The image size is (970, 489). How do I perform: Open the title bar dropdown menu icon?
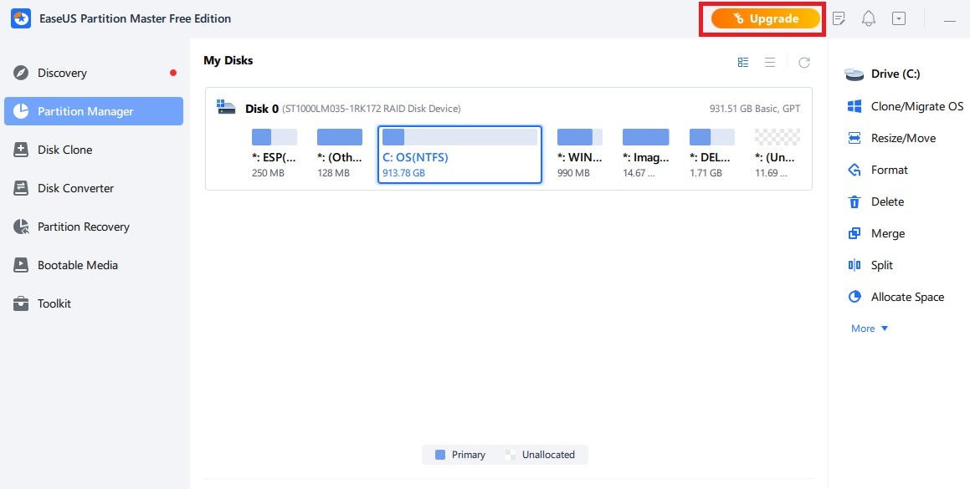pyautogui.click(x=899, y=18)
